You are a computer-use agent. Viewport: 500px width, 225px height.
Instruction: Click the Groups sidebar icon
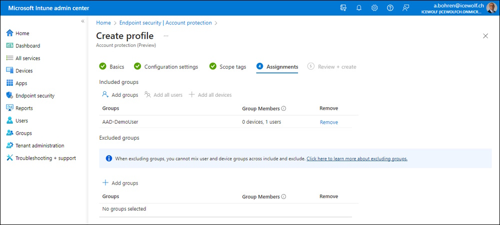[9, 133]
